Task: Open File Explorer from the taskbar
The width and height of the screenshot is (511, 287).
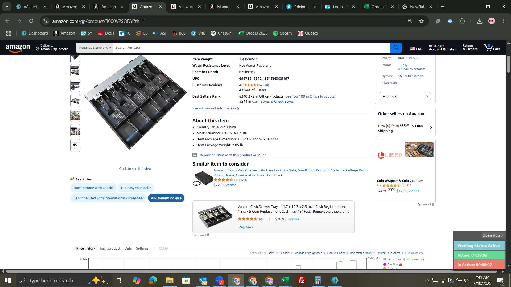Action: pos(170,280)
